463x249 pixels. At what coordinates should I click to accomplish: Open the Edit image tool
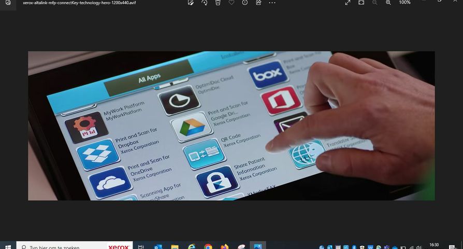point(191,3)
